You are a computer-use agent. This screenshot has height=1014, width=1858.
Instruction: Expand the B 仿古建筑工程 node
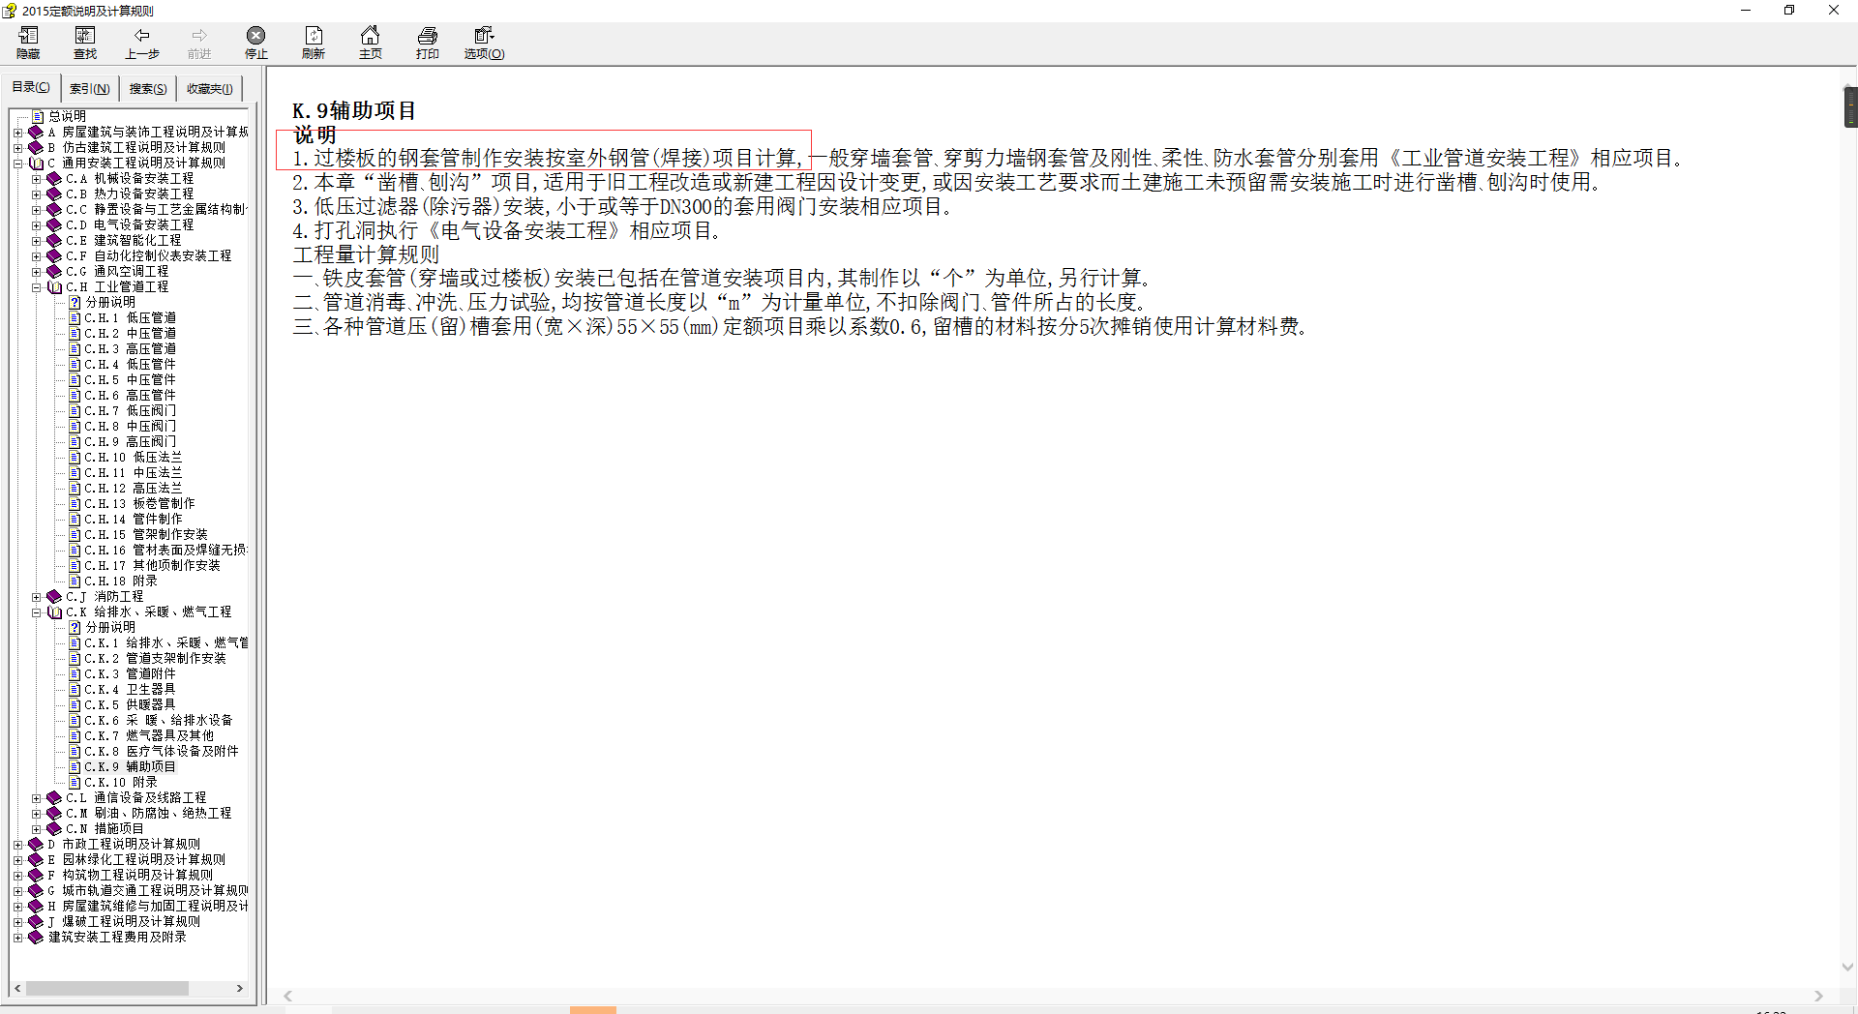[17, 148]
